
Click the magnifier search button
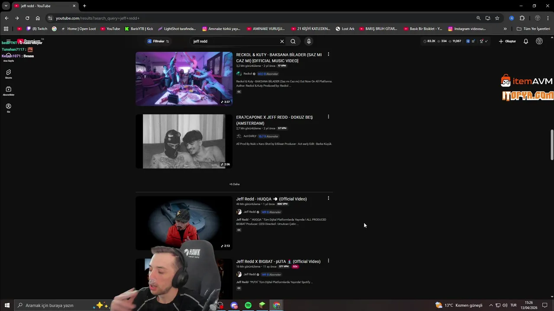293,41
